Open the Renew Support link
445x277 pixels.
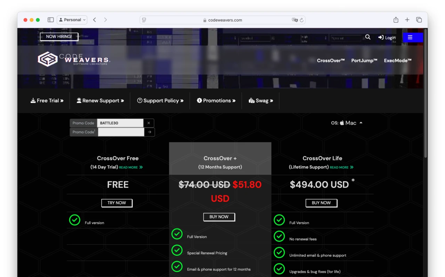click(x=100, y=101)
